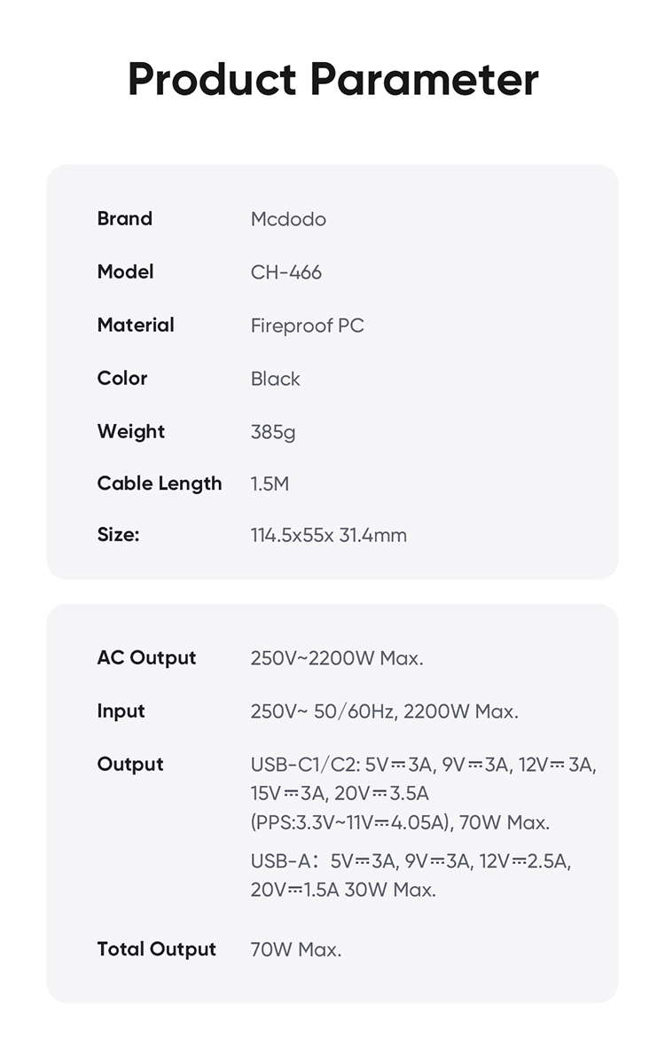Viewport: 665px width, 1037px height.
Task: Click the Product Parameter heading
Action: 332,78
